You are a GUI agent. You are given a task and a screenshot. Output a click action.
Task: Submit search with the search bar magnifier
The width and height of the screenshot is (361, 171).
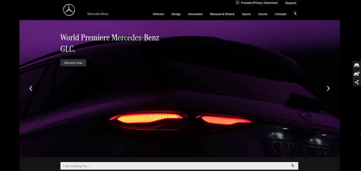292,166
